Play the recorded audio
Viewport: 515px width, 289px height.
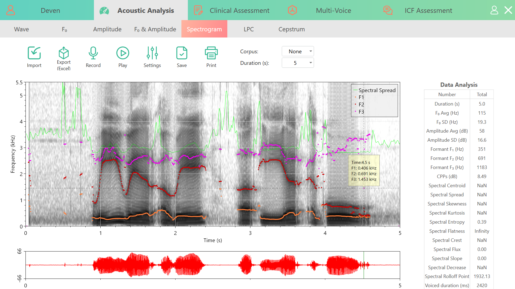click(123, 53)
